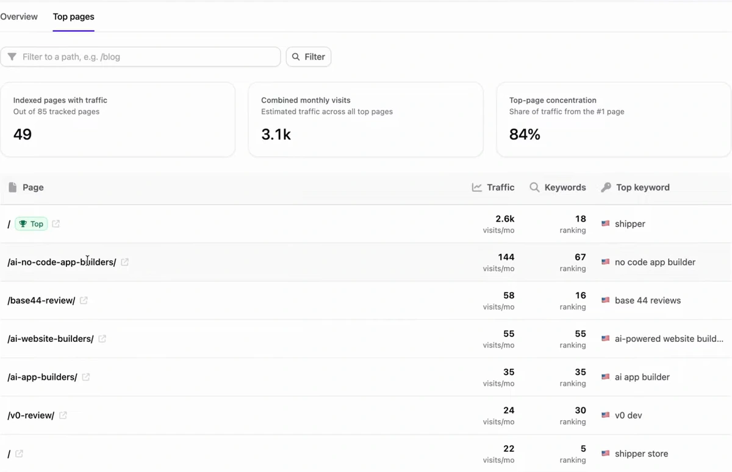
Task: Open the /ai-website-builders/ page path
Action: [51, 339]
